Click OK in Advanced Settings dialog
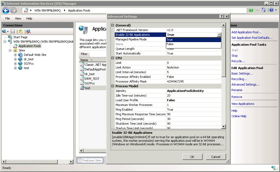The image size is (280, 172). (x=192, y=157)
